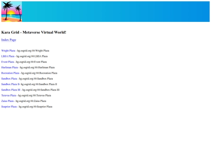
Task: Follow the Sandbox Plaza III link
Action: [11, 90]
